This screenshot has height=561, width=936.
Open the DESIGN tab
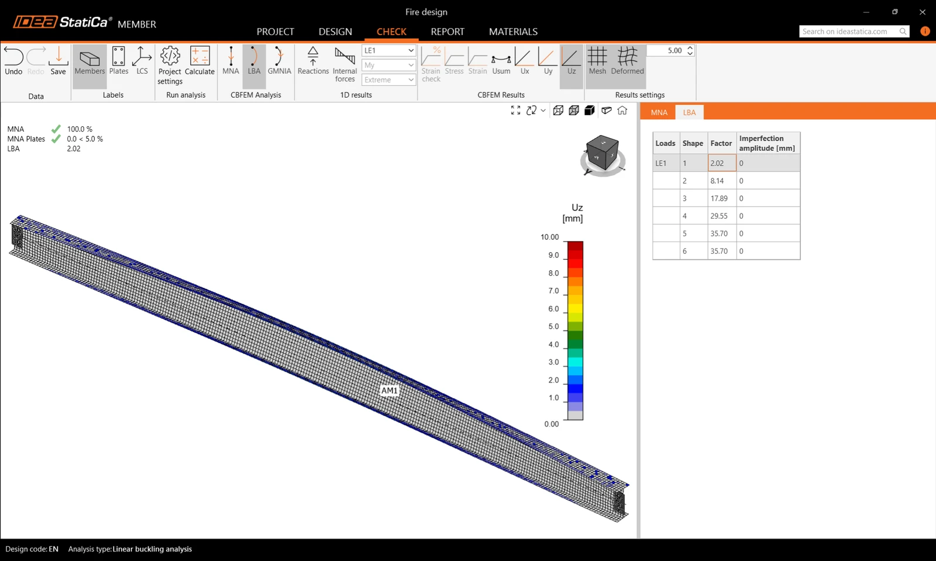pos(335,32)
